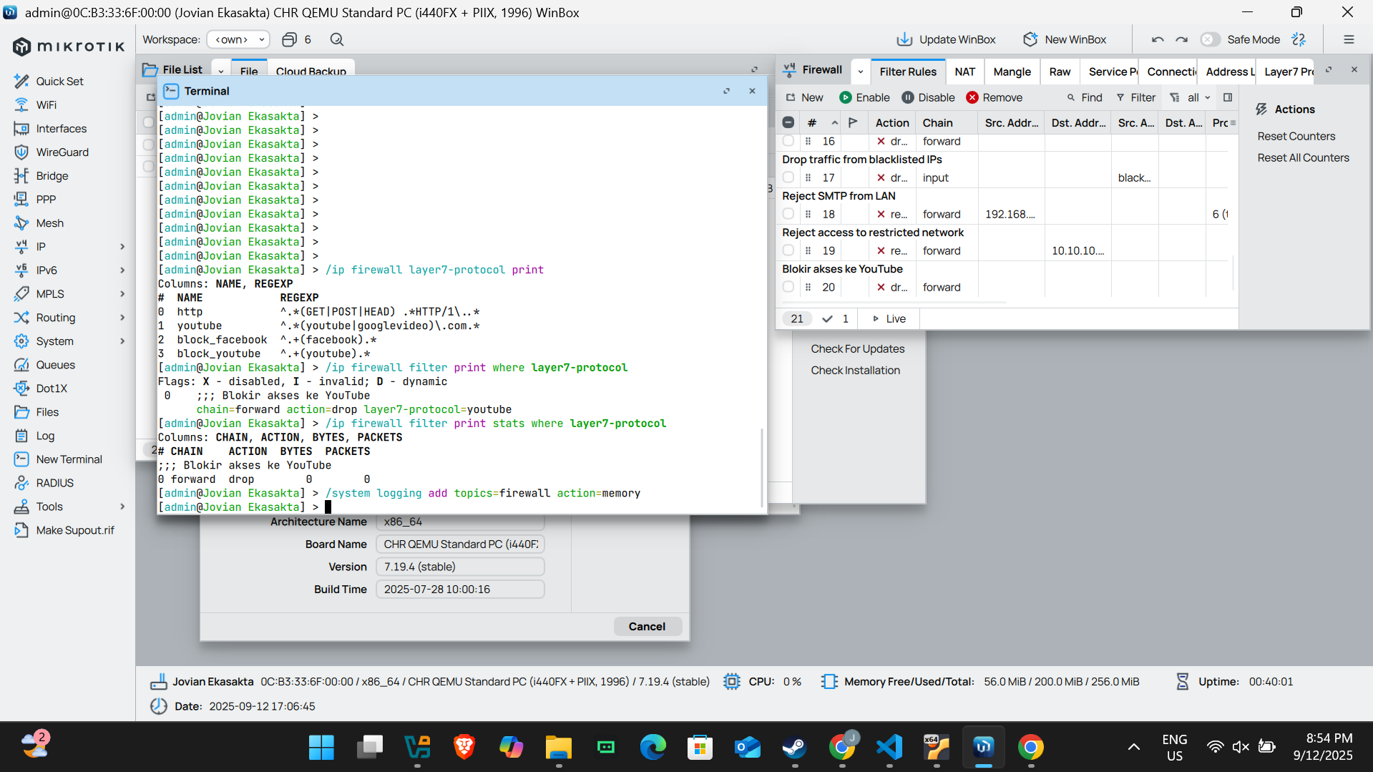Open the Bridge menu item
Screen dimensions: 1373x772
[52, 175]
